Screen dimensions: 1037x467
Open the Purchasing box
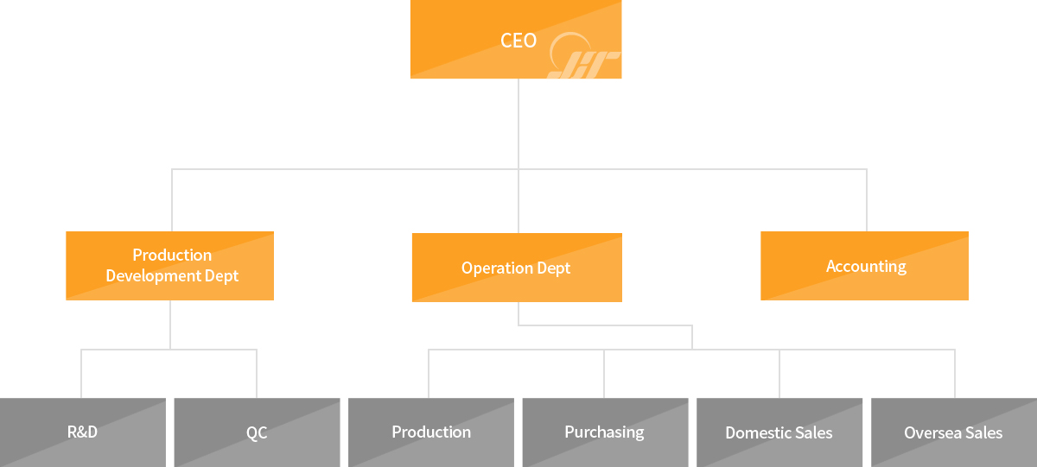(605, 432)
